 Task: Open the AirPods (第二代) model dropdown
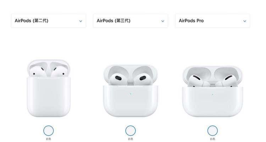coord(49,21)
